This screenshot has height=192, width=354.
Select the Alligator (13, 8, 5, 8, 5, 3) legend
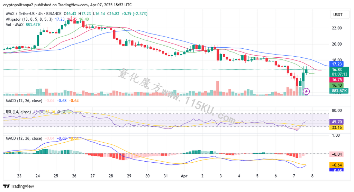pos(29,19)
